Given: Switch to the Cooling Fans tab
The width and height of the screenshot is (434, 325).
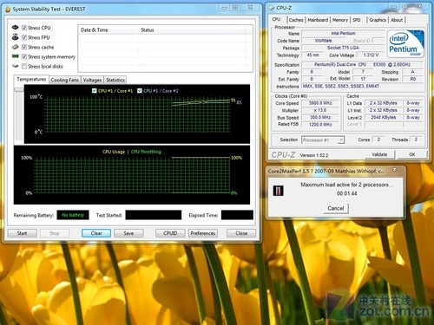Looking at the screenshot, I should tap(64, 80).
